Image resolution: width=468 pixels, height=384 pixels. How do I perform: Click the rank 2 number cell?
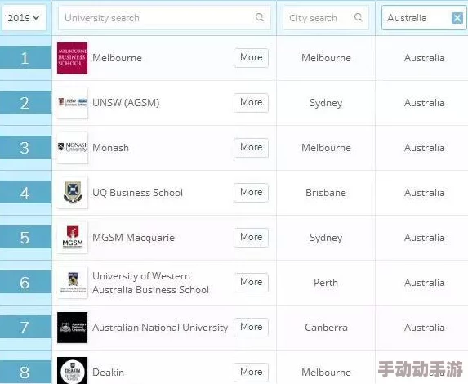coord(25,102)
